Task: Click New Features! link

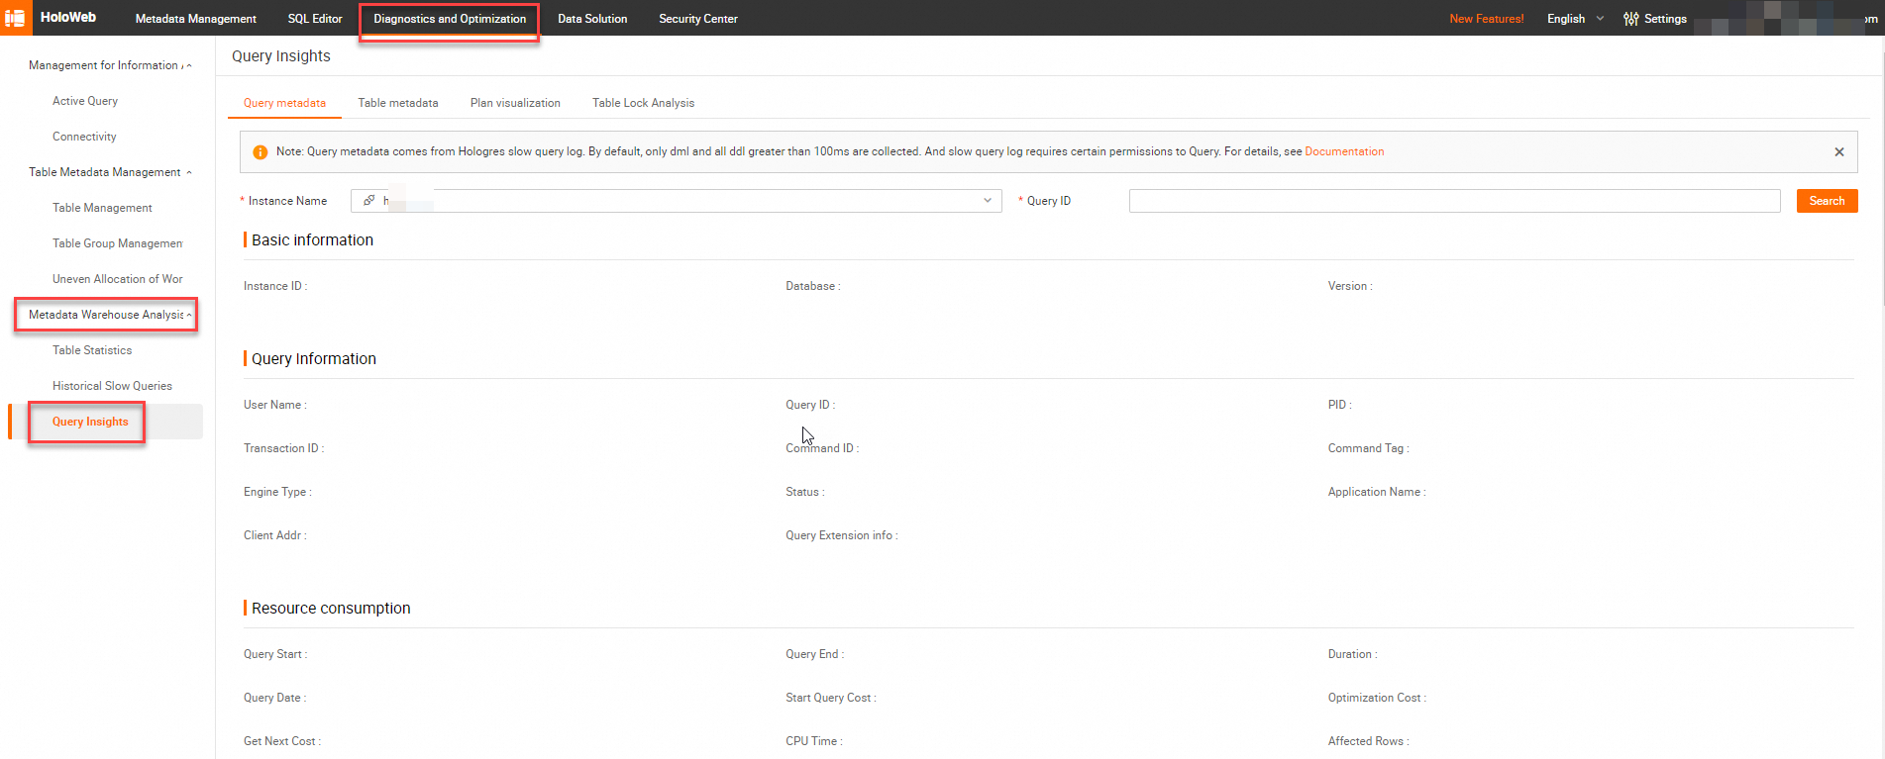Action: pyautogui.click(x=1486, y=19)
